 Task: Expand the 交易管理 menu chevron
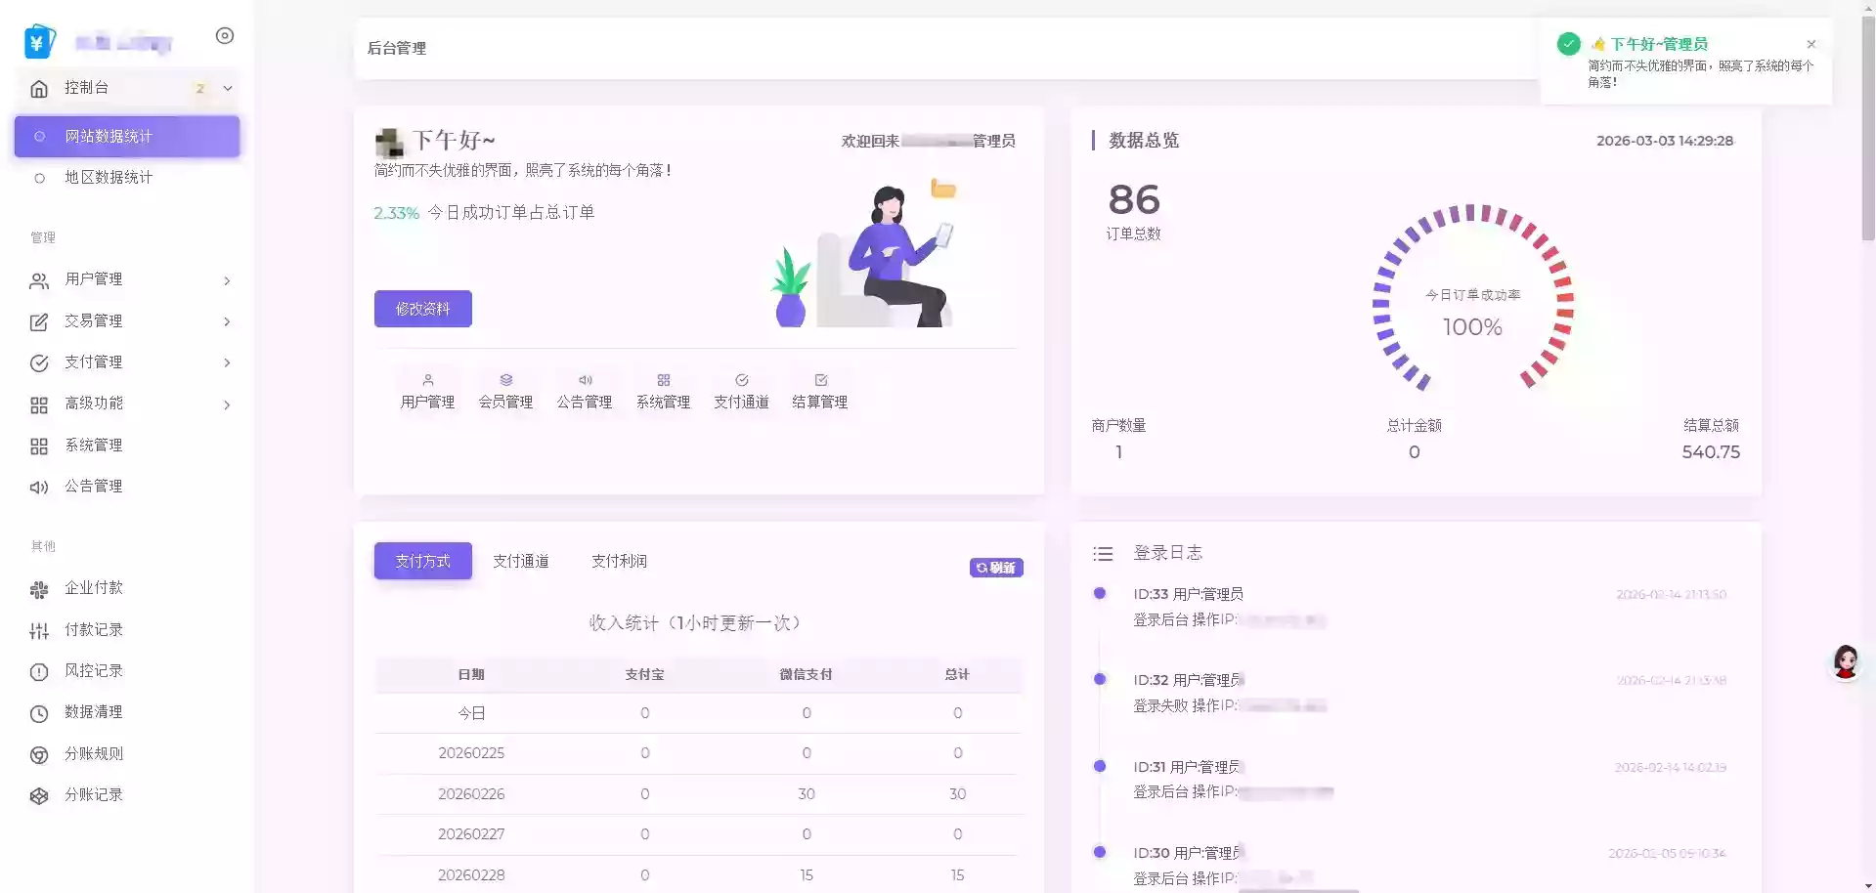[227, 321]
